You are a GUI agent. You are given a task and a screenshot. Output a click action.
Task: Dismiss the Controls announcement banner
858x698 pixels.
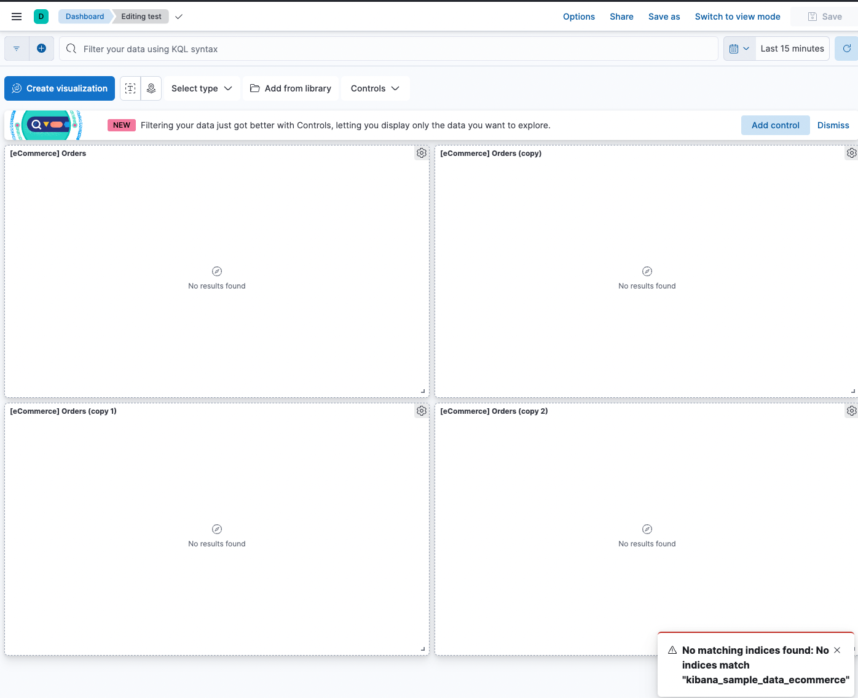pyautogui.click(x=833, y=125)
